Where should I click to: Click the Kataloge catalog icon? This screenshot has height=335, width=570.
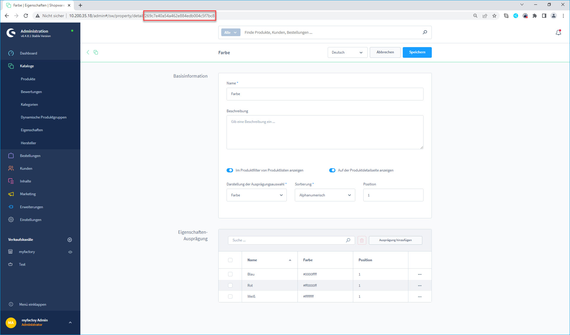[x=11, y=66]
